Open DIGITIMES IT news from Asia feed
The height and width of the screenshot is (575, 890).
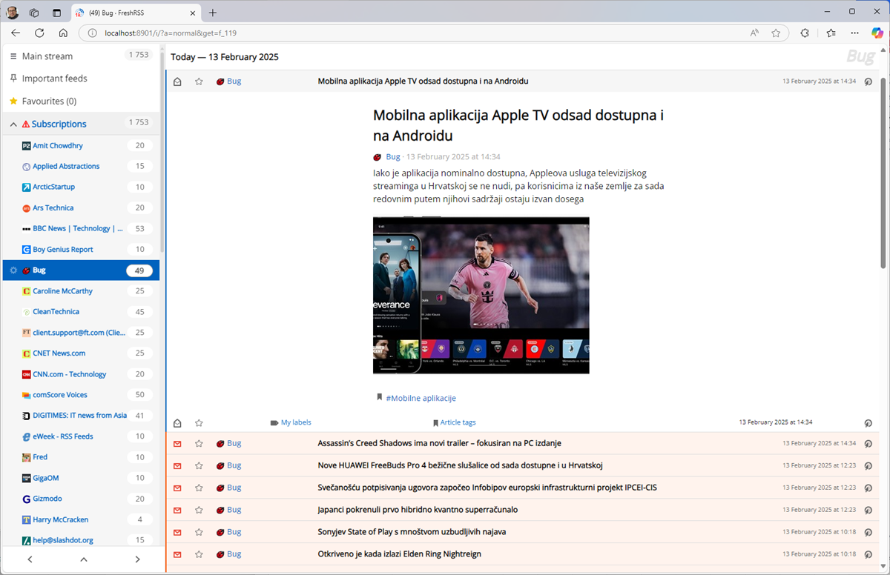coord(80,416)
